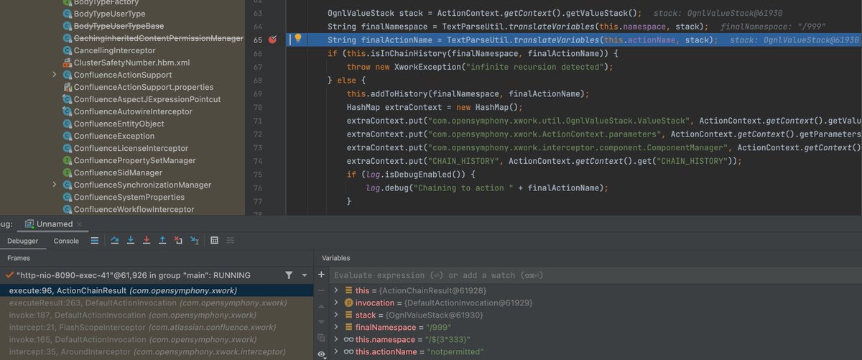This screenshot has width=862, height=360.
Task: Click the Frames panel header
Action: 19,257
